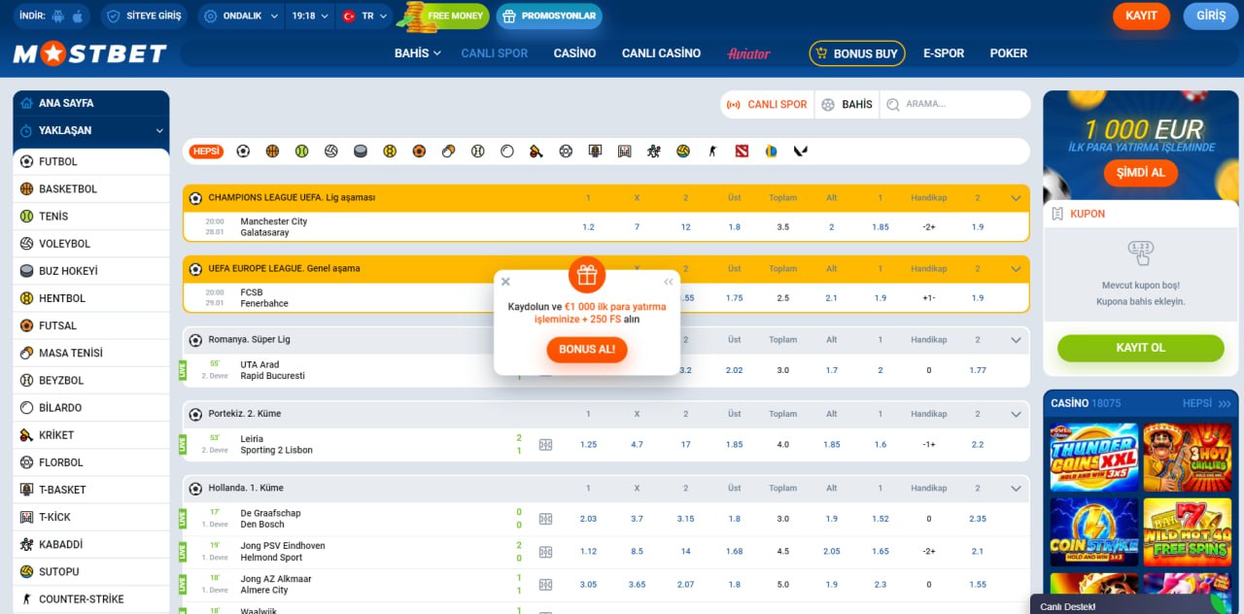The height and width of the screenshot is (614, 1244).
Task: Open match tracker icon for Leiria match
Action: pyautogui.click(x=545, y=444)
